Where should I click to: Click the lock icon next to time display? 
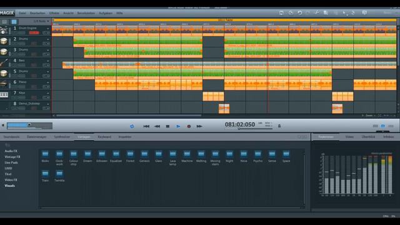coord(279,126)
